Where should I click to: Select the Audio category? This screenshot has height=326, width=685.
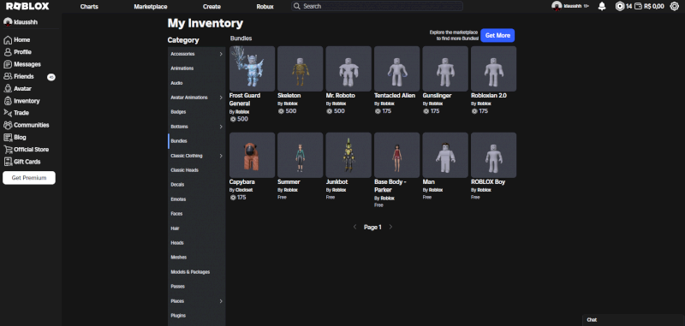tap(197, 83)
